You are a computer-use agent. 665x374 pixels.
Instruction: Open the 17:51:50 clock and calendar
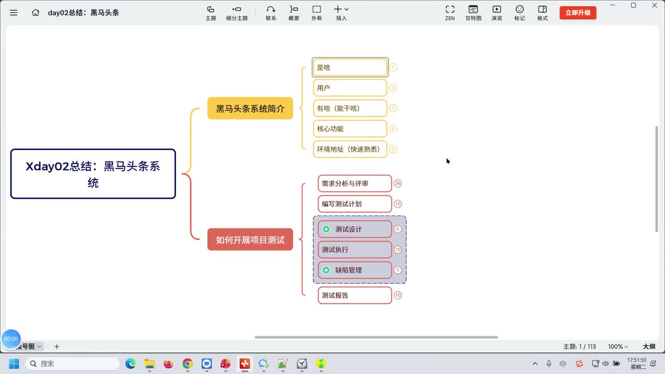637,364
